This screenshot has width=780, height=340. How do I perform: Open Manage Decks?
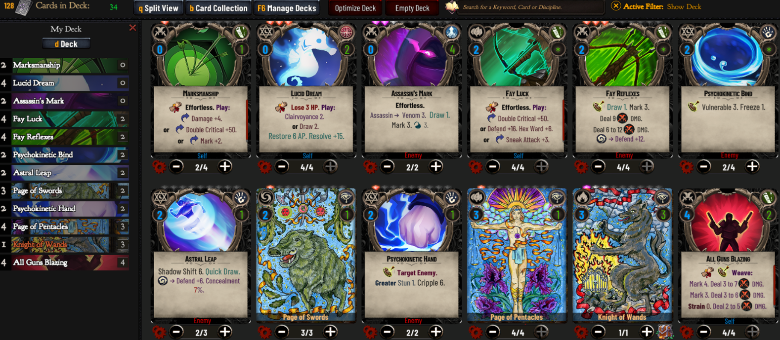287,8
